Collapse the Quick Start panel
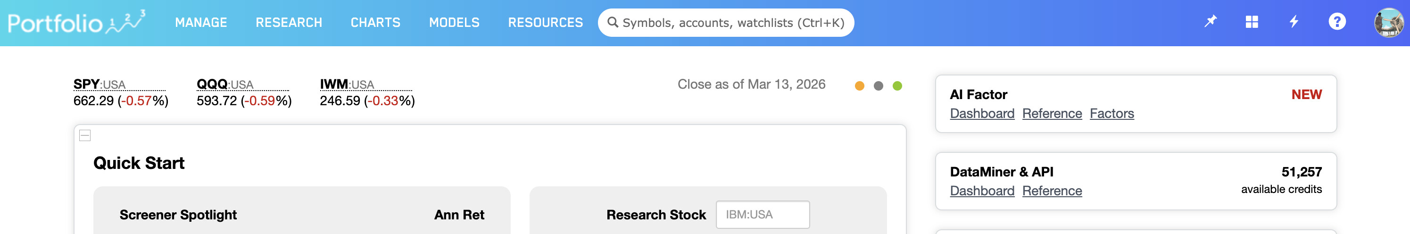1410x234 pixels. point(85,135)
